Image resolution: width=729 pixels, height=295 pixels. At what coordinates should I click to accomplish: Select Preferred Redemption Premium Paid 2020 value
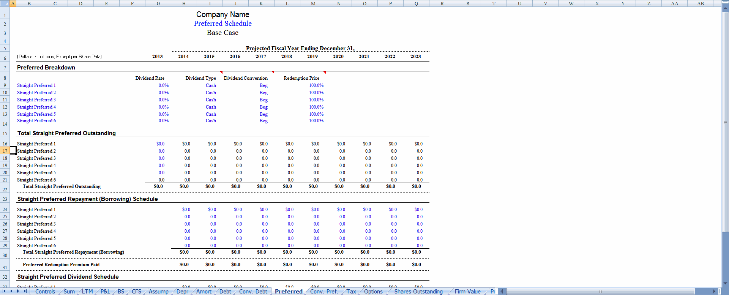coord(339,265)
